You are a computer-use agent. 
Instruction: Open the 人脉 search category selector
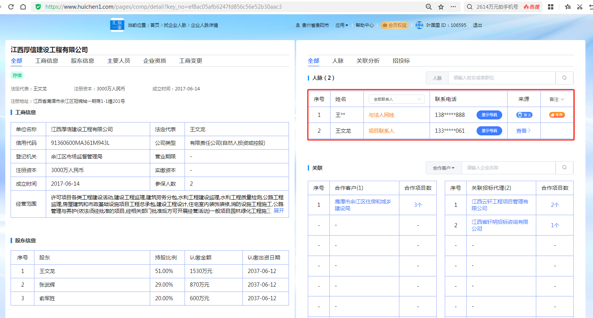pyautogui.click(x=437, y=78)
